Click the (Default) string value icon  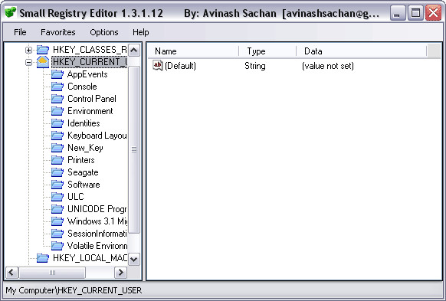(x=157, y=65)
